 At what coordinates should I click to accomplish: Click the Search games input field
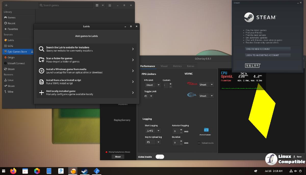click(x=65, y=5)
